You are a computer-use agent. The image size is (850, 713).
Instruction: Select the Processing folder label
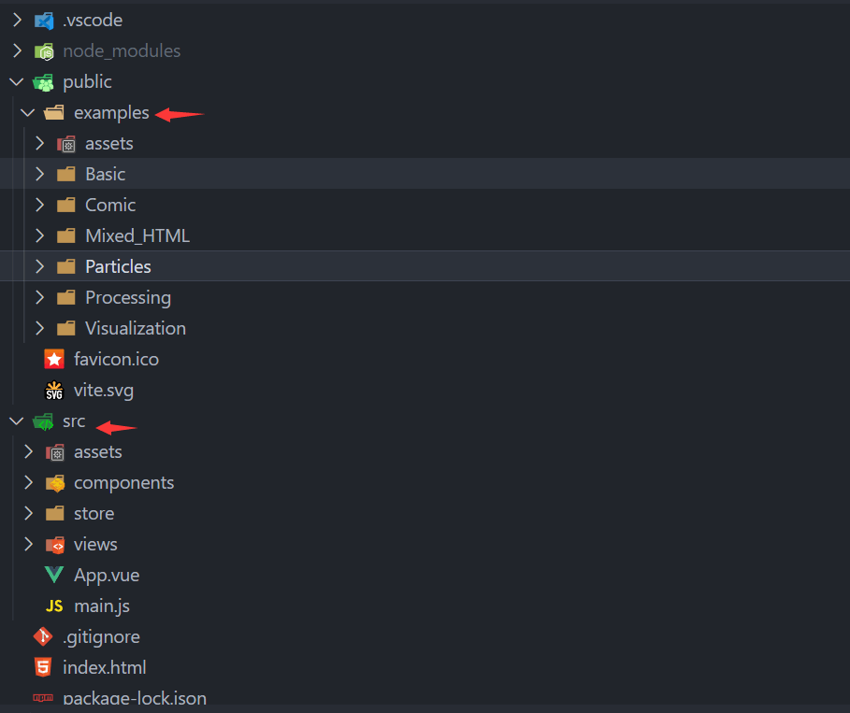[x=128, y=298]
